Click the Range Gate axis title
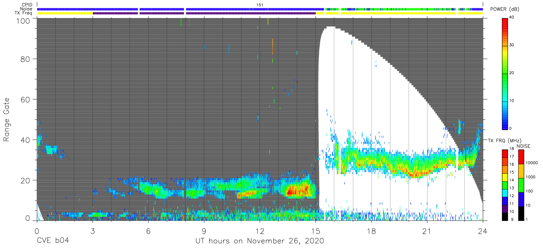This screenshot has height=250, width=543. tap(7, 120)
